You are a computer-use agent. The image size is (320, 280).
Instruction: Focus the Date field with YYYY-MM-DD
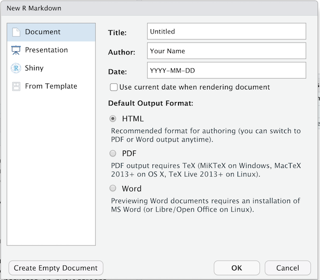(226, 70)
